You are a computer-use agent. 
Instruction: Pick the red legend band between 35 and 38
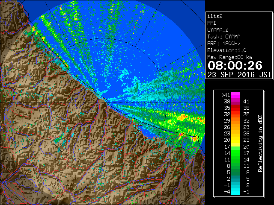click(235, 108)
